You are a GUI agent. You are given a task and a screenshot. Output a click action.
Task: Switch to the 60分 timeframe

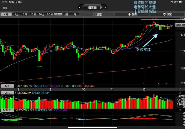[50, 14]
